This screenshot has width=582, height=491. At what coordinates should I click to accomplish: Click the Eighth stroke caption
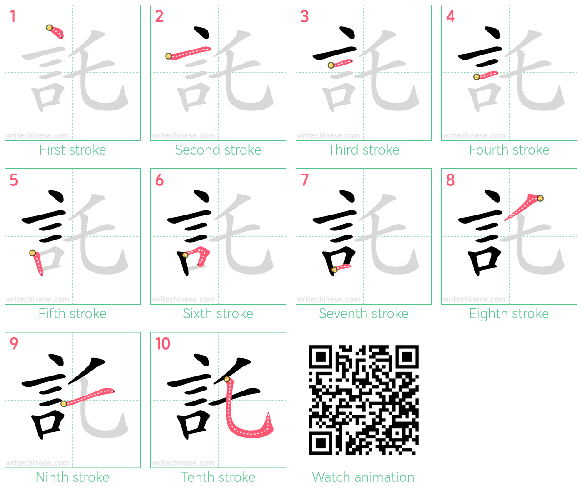pos(509,313)
